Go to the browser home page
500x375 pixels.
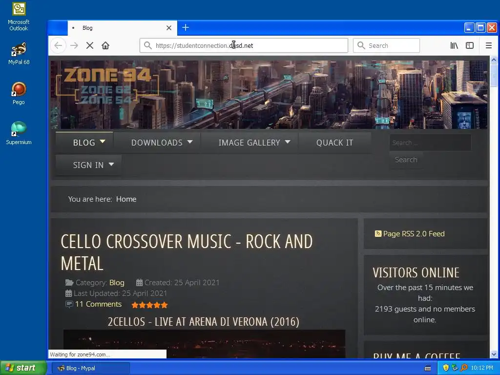tap(105, 45)
